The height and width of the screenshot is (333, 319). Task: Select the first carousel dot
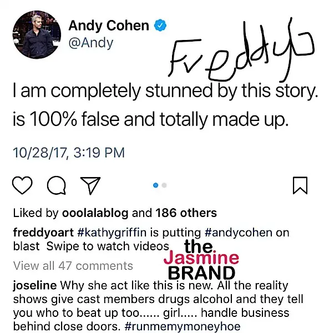click(x=155, y=185)
